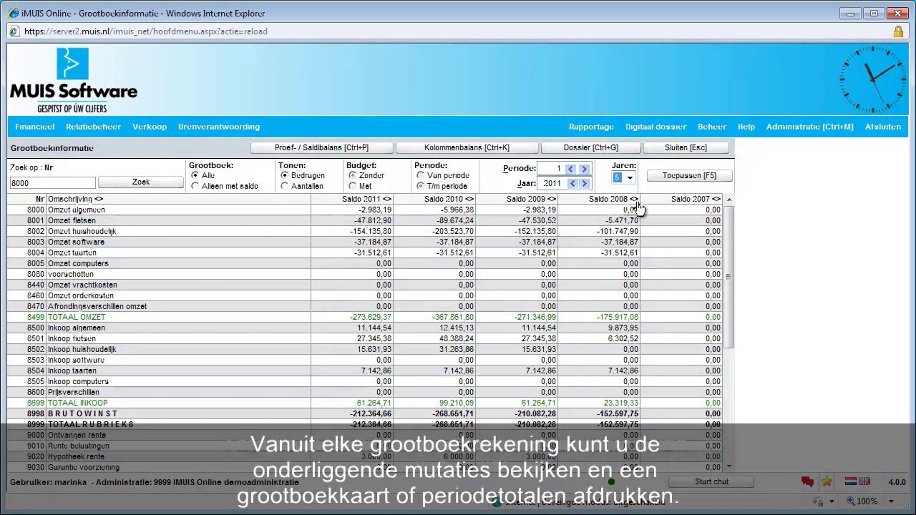Select row 8001 Omzet fietsen
Image resolution: width=916 pixels, height=515 pixels.
click(x=365, y=220)
